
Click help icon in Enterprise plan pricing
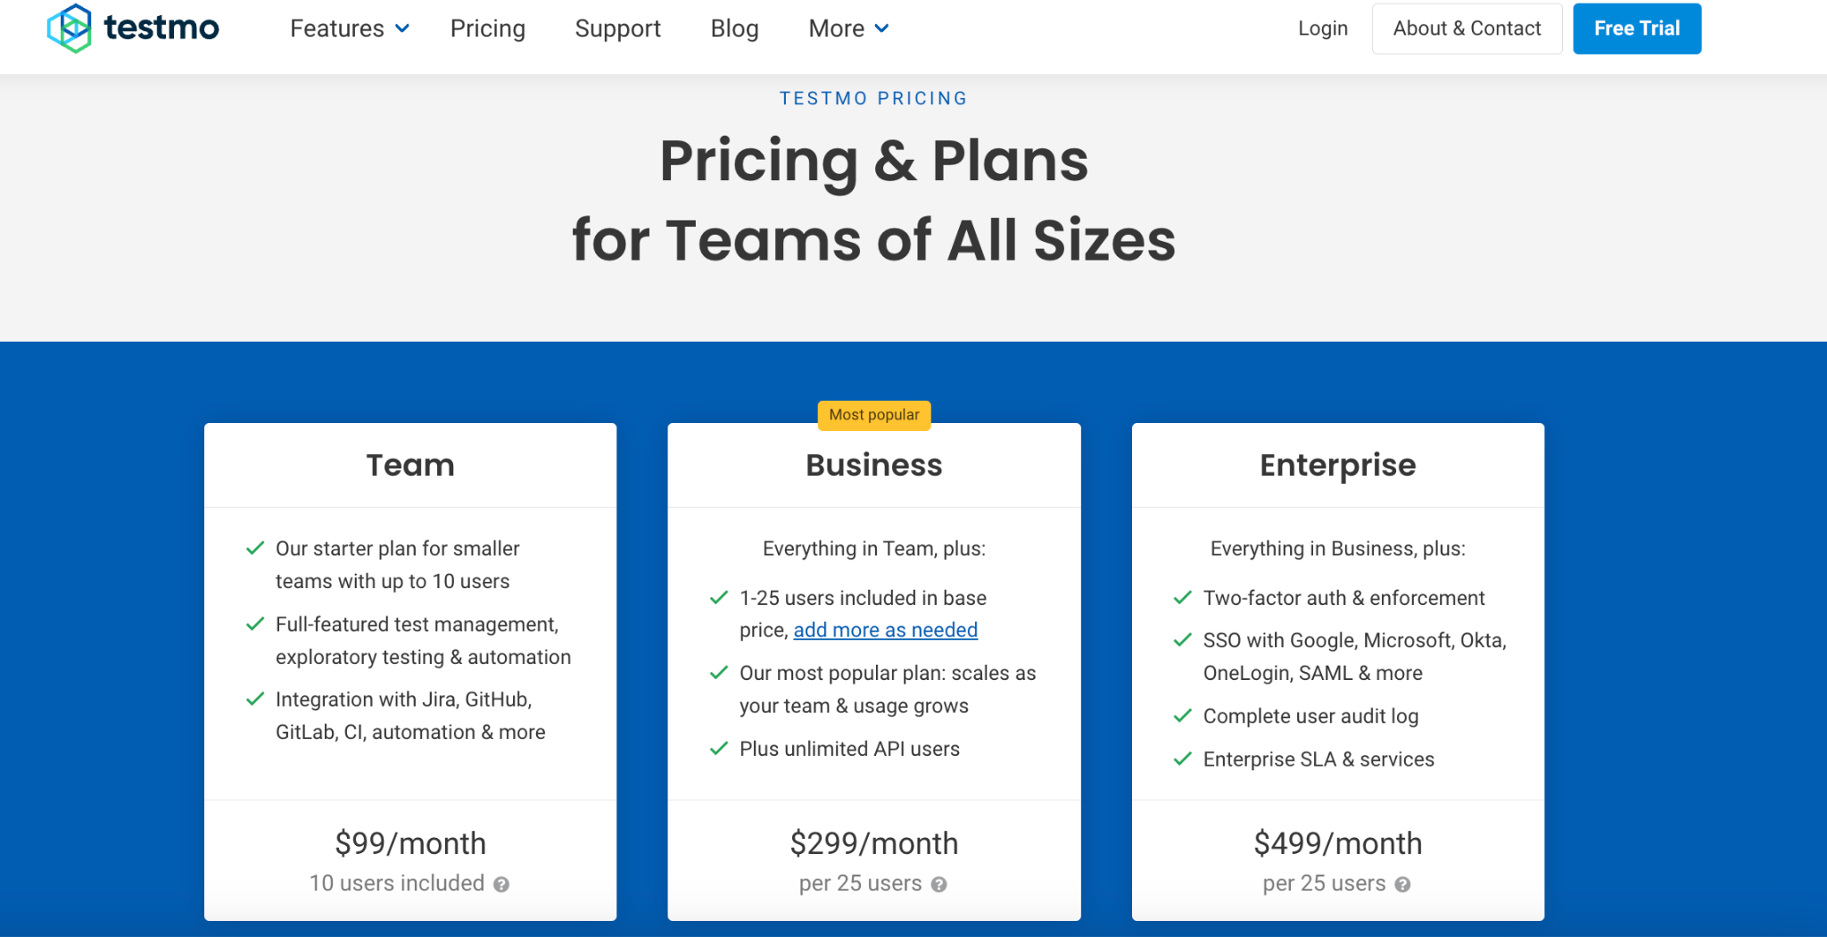[1402, 884]
